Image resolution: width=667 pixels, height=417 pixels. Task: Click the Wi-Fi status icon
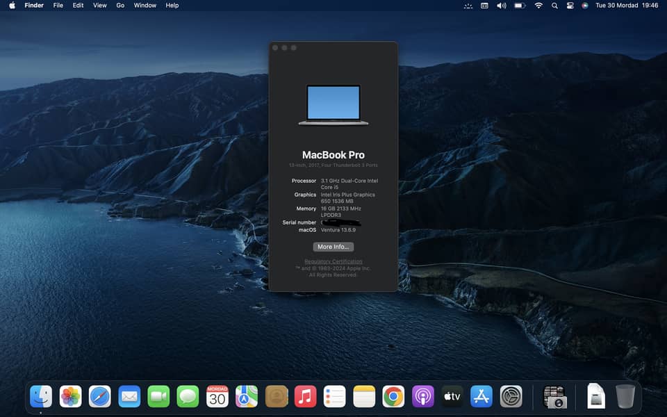click(x=538, y=6)
